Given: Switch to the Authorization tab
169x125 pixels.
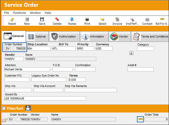Looking at the screenshot, I should point(64,37).
